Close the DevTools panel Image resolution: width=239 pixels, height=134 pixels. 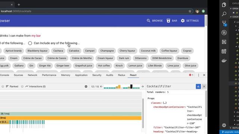204,75
